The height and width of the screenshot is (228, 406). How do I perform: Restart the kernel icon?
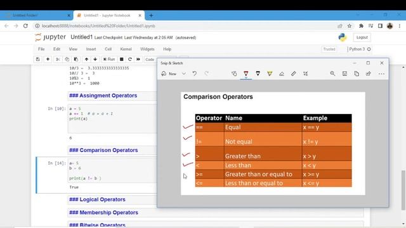coord(130,59)
